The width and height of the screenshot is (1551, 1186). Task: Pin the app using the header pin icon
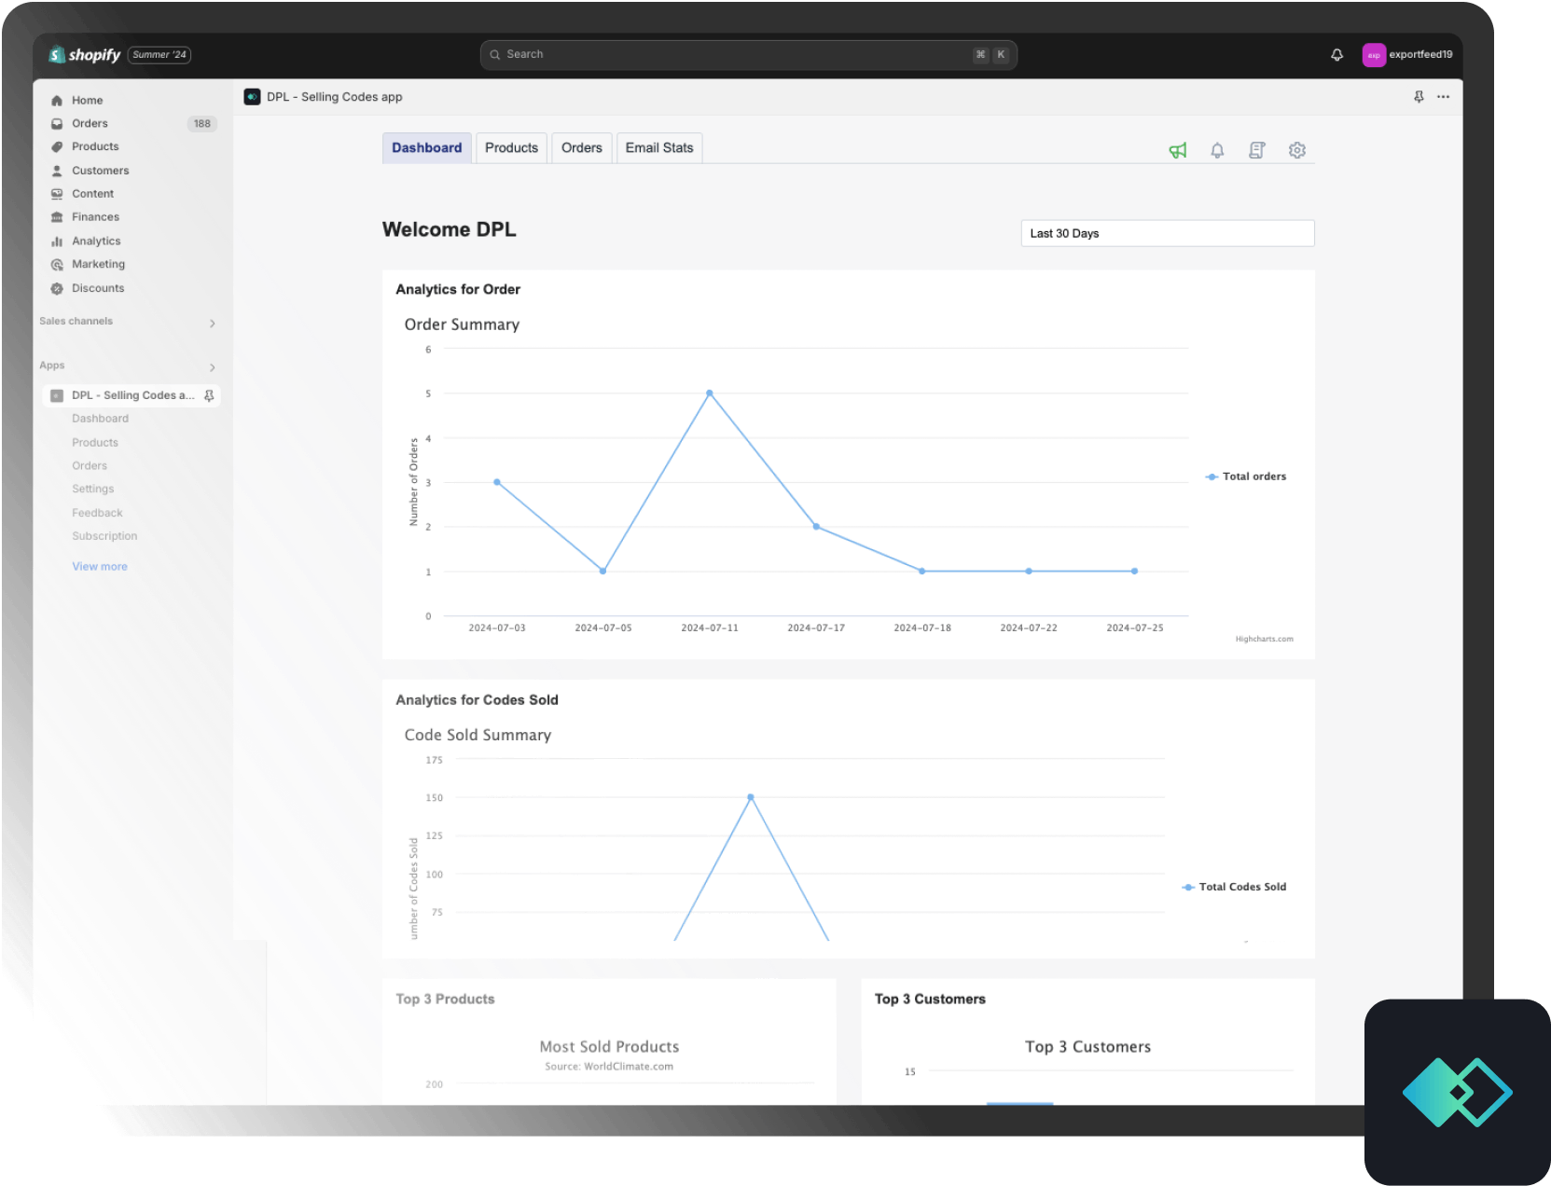[1419, 97]
